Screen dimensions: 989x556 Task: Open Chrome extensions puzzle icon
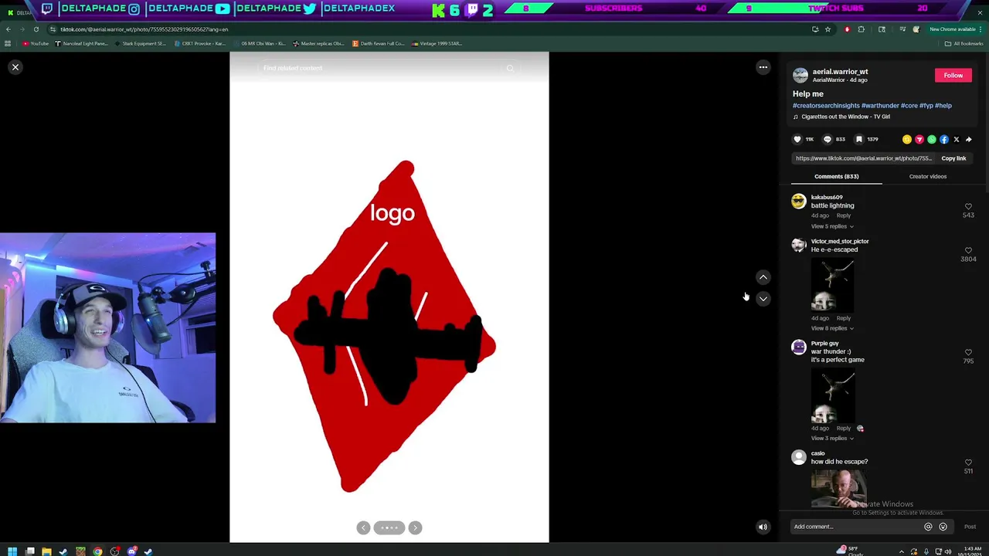pos(862,29)
